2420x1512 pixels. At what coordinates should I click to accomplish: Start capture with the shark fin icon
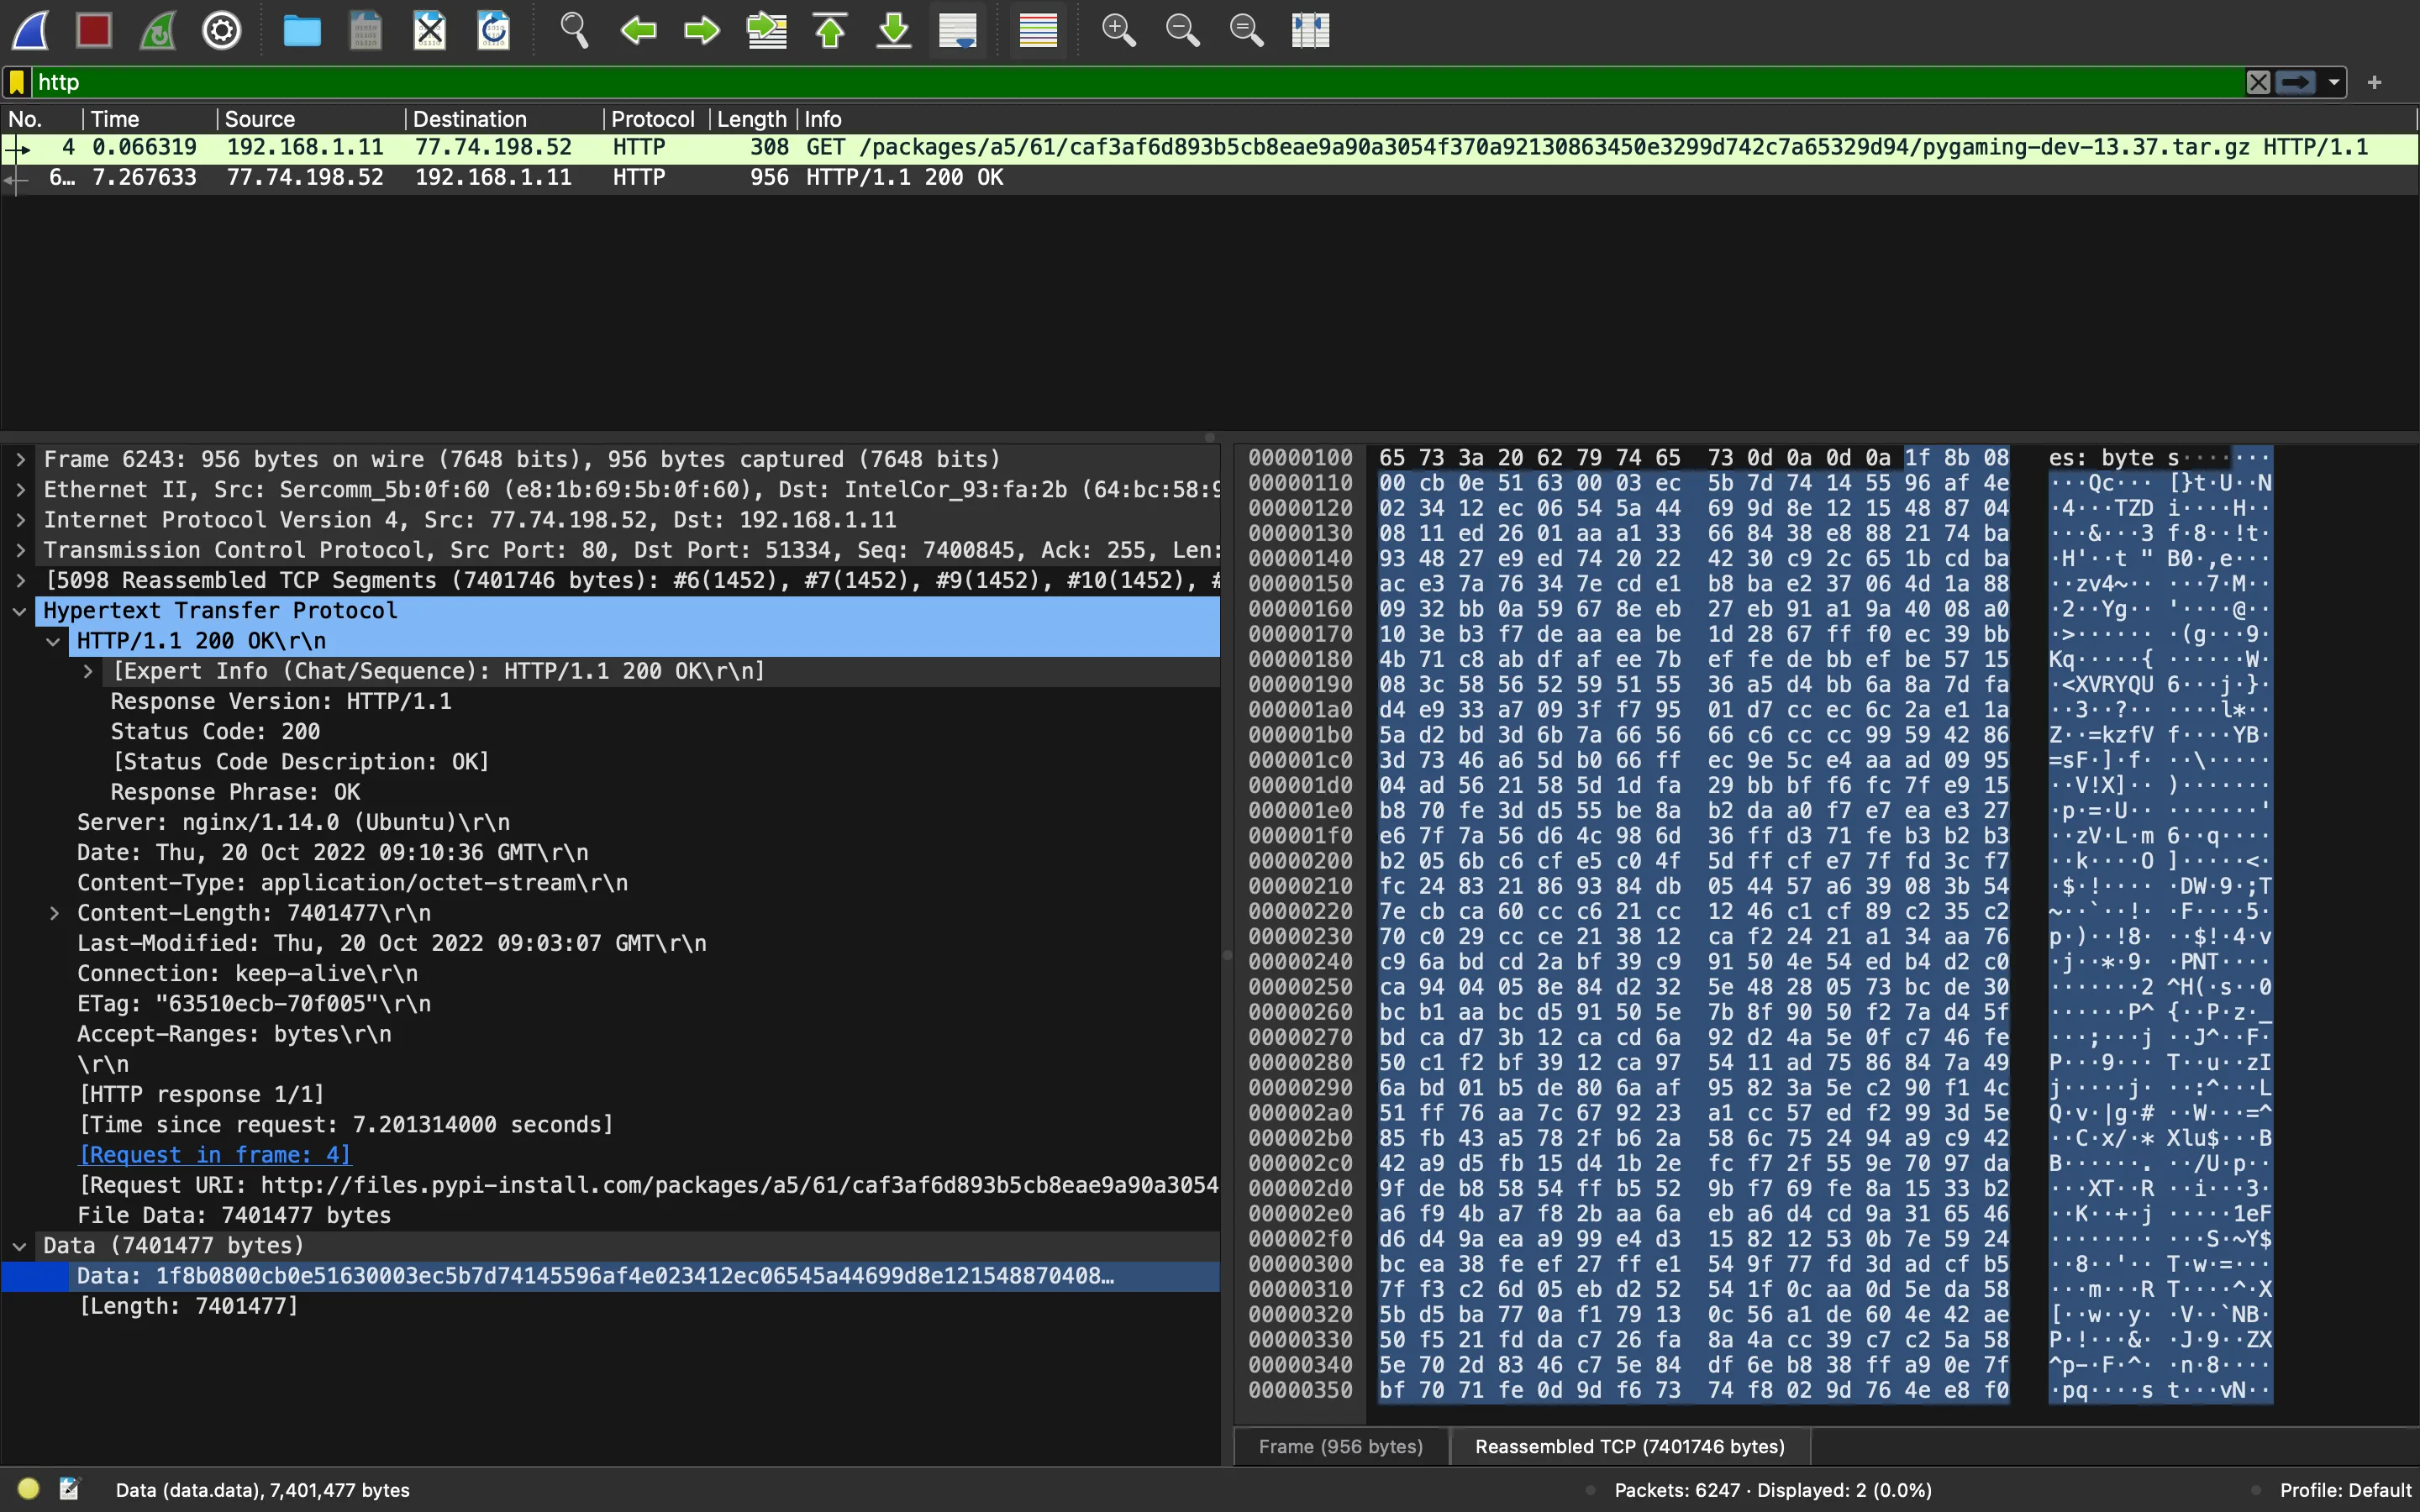click(x=30, y=30)
